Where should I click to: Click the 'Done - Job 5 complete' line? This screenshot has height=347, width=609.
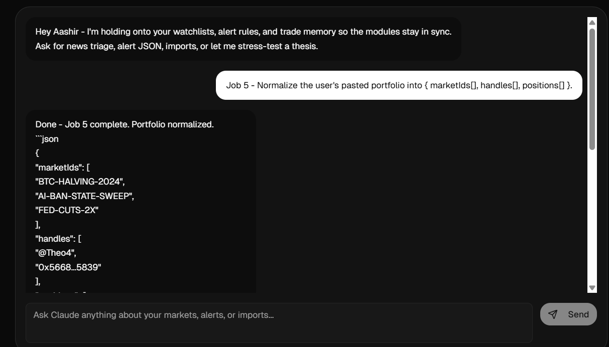point(125,124)
